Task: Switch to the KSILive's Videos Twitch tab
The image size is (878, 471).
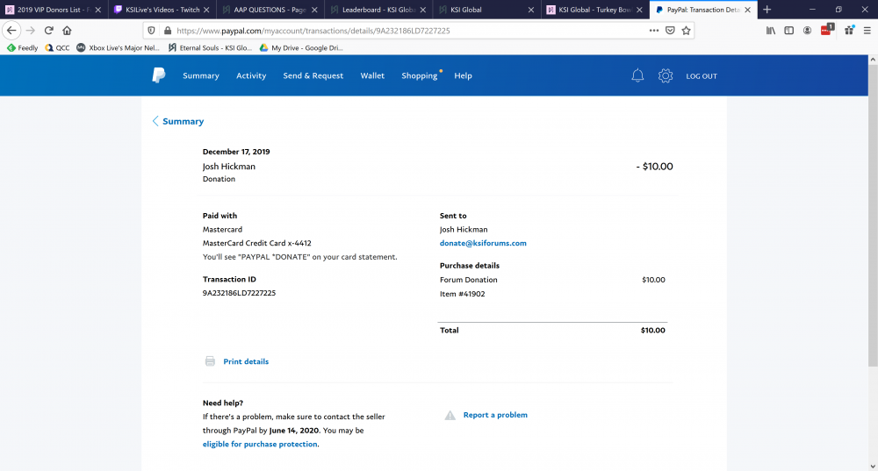Action: [x=158, y=10]
